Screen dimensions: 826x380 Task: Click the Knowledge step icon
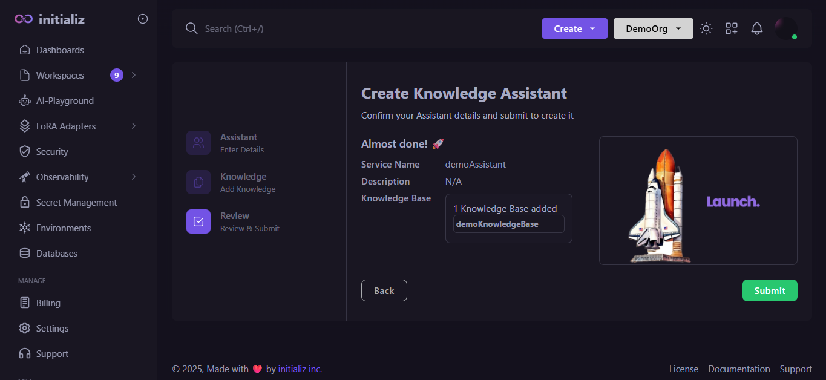click(198, 182)
